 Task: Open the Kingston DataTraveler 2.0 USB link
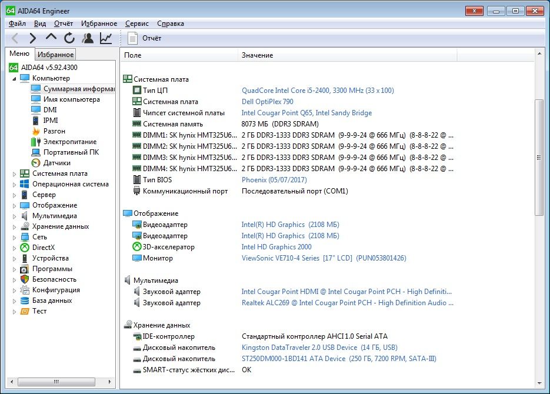pos(319,348)
